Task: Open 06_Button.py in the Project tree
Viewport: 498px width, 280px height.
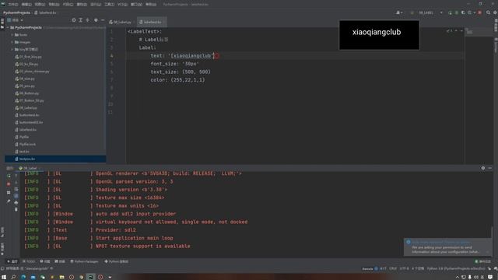Action: [27, 93]
